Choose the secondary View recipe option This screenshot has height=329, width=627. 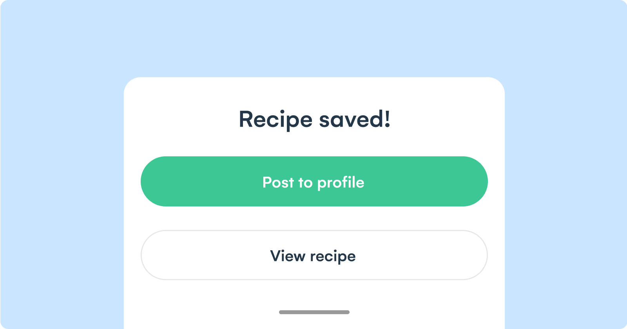[313, 255]
